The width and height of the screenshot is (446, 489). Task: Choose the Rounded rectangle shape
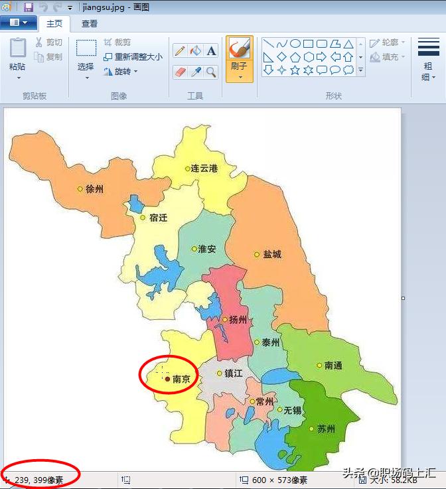pos(321,44)
